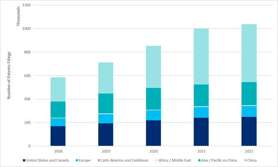
Task: Click the dark blue US and Canada segment in 2018
Action: 58,136
